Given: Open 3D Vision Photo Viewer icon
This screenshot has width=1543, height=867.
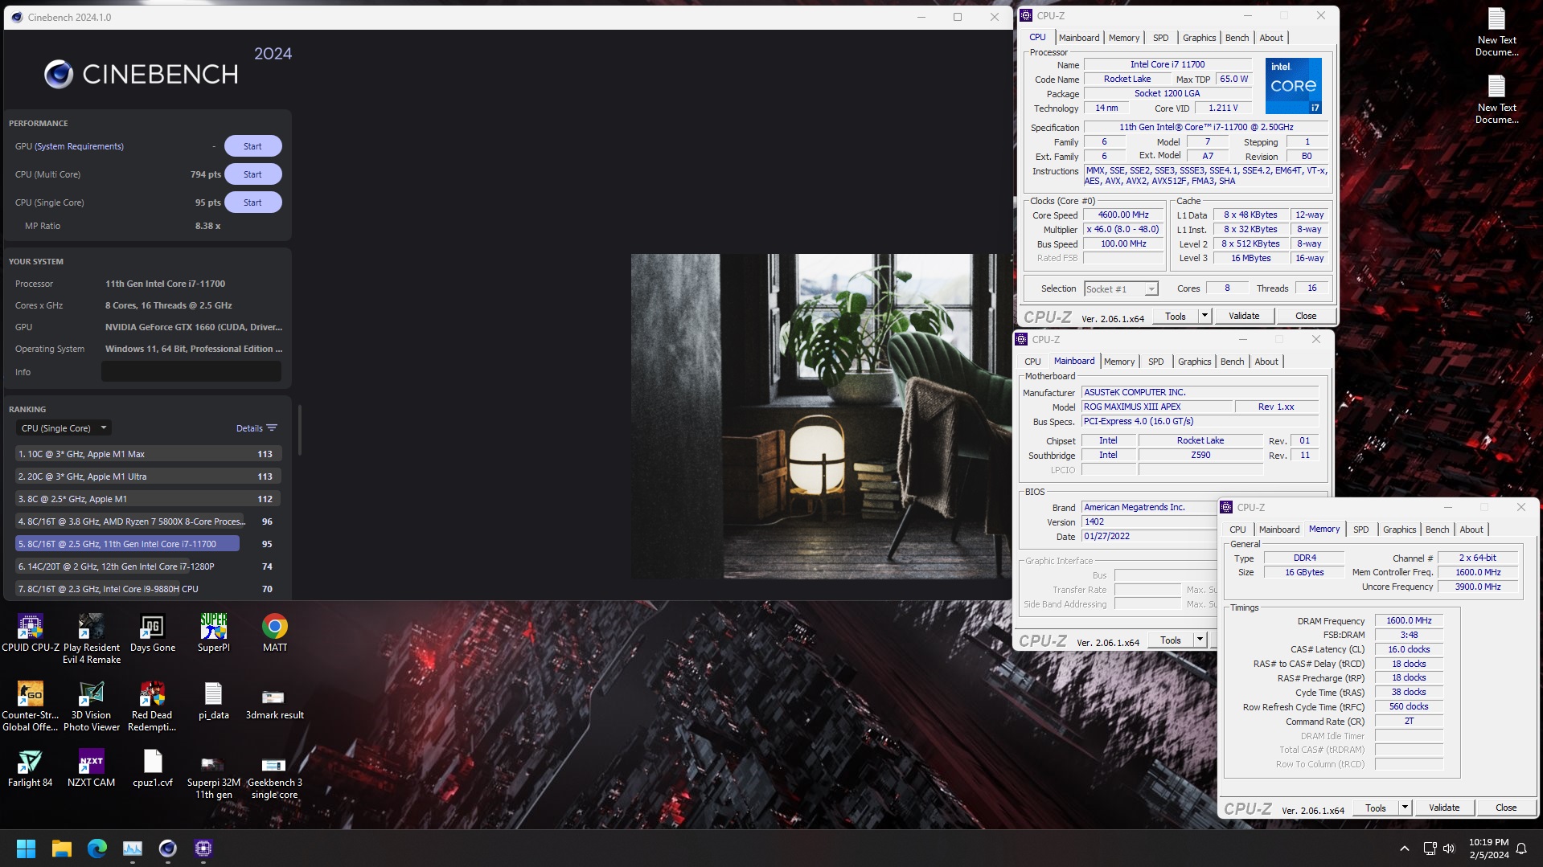Looking at the screenshot, I should coord(92,706).
